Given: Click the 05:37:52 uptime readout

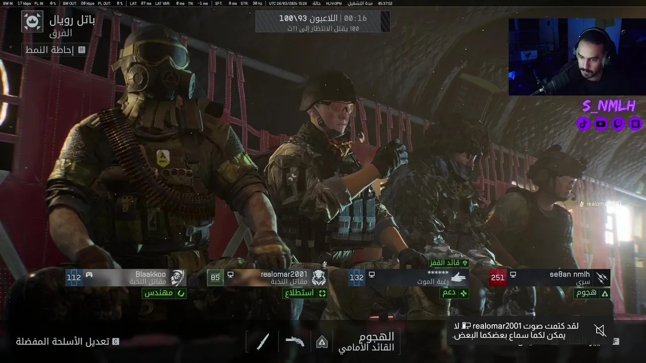Looking at the screenshot, I should [x=385, y=3].
